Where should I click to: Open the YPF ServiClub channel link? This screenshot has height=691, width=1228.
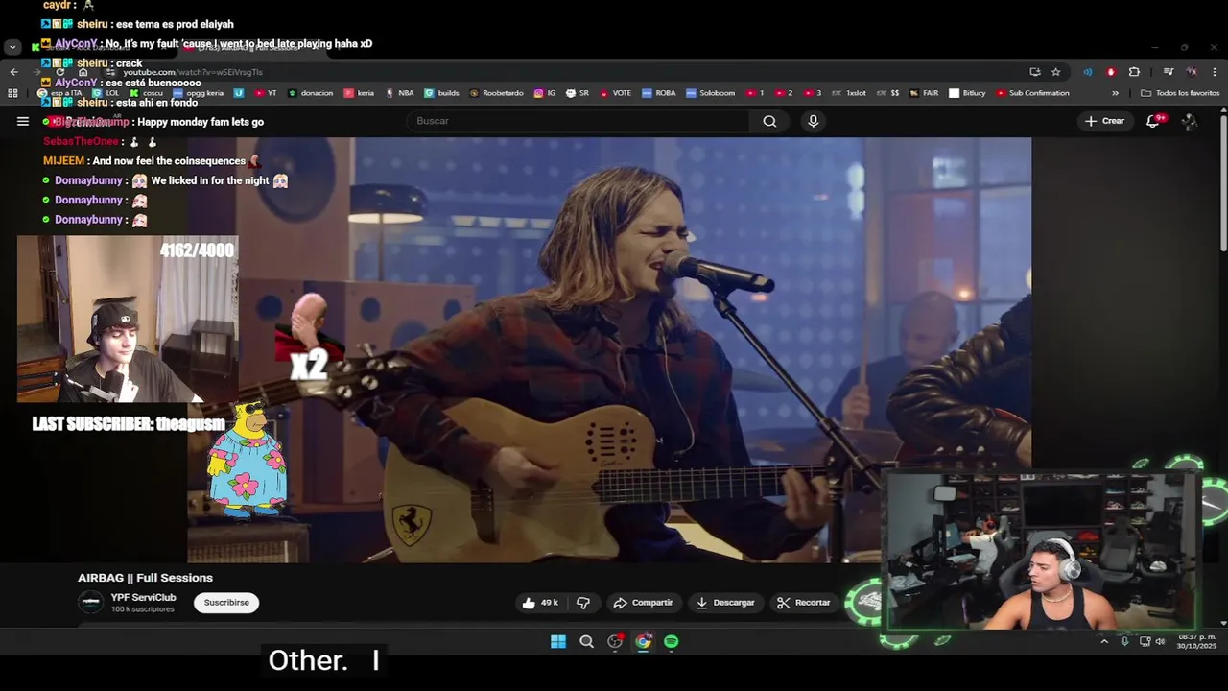tap(143, 598)
